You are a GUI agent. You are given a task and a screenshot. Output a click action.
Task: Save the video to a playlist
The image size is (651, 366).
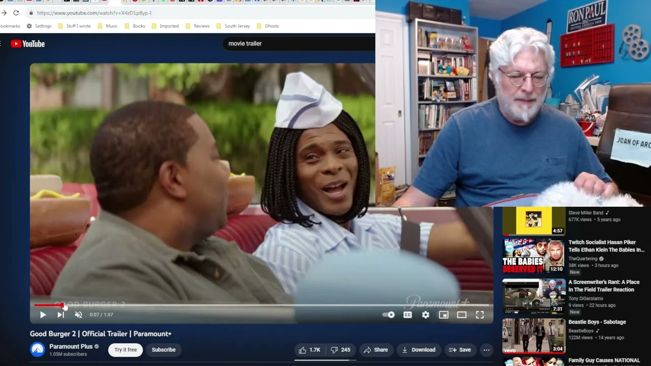(460, 350)
